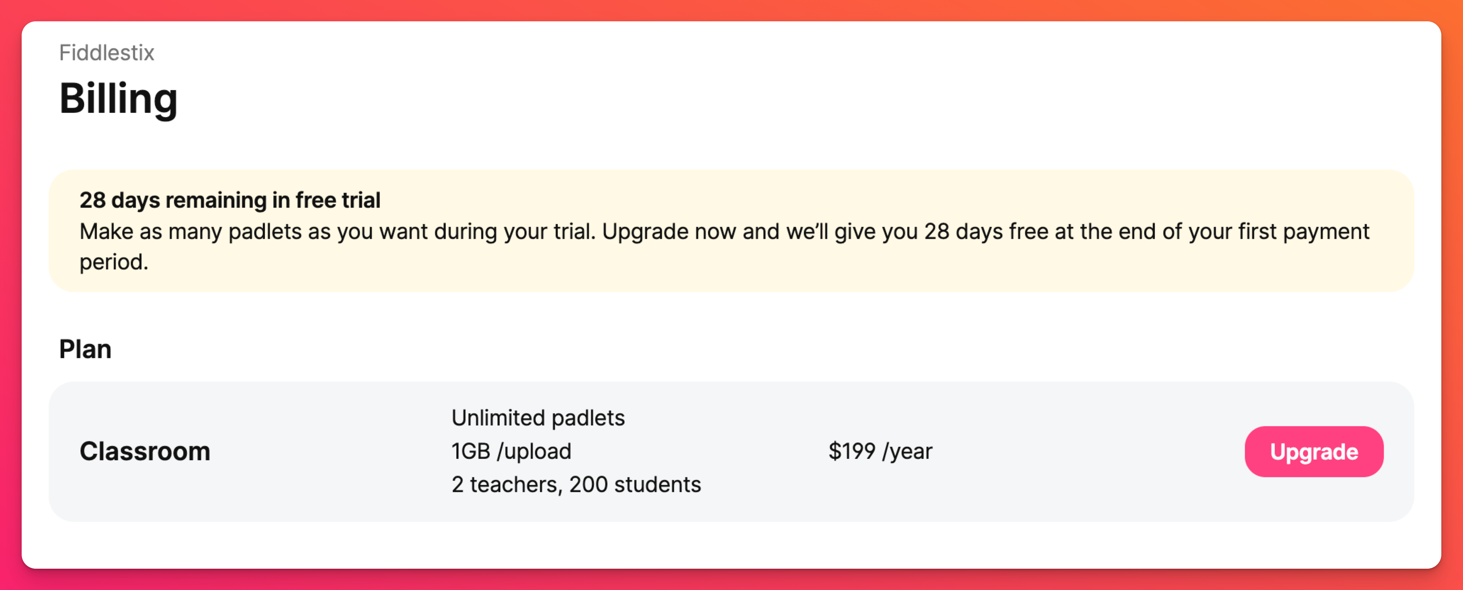1463x590 pixels.
Task: Click the Billing page heading
Action: click(118, 99)
